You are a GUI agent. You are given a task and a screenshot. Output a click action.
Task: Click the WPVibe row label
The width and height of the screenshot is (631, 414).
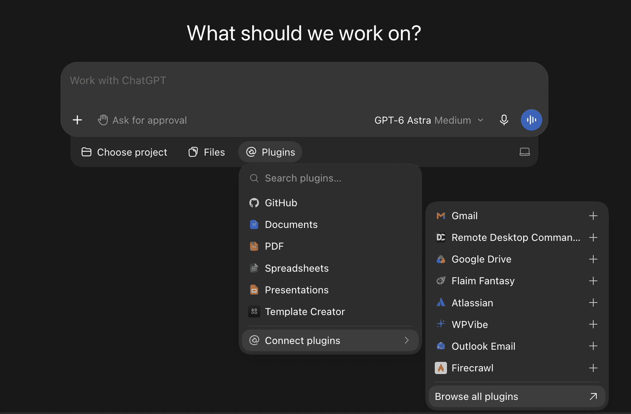[x=469, y=325]
